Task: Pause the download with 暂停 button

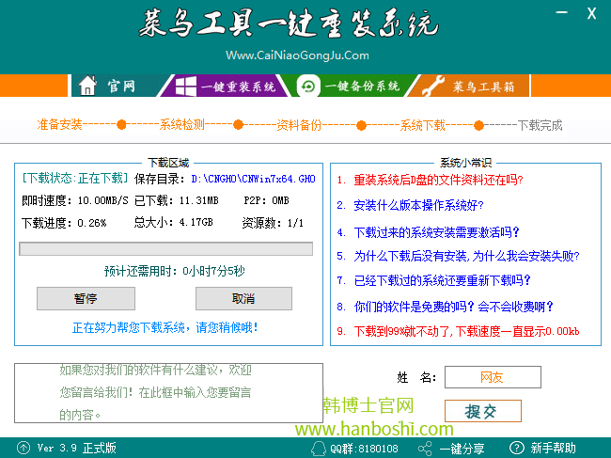Action: tap(86, 298)
